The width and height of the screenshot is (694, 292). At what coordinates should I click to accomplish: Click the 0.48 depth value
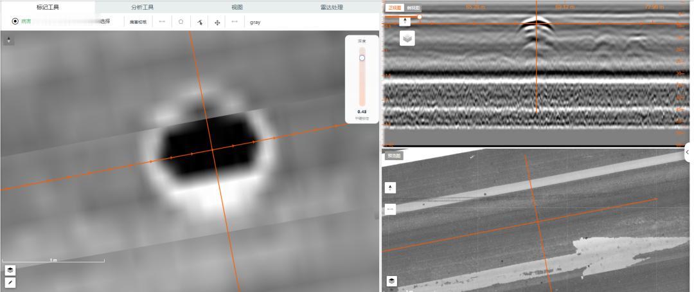[362, 112]
